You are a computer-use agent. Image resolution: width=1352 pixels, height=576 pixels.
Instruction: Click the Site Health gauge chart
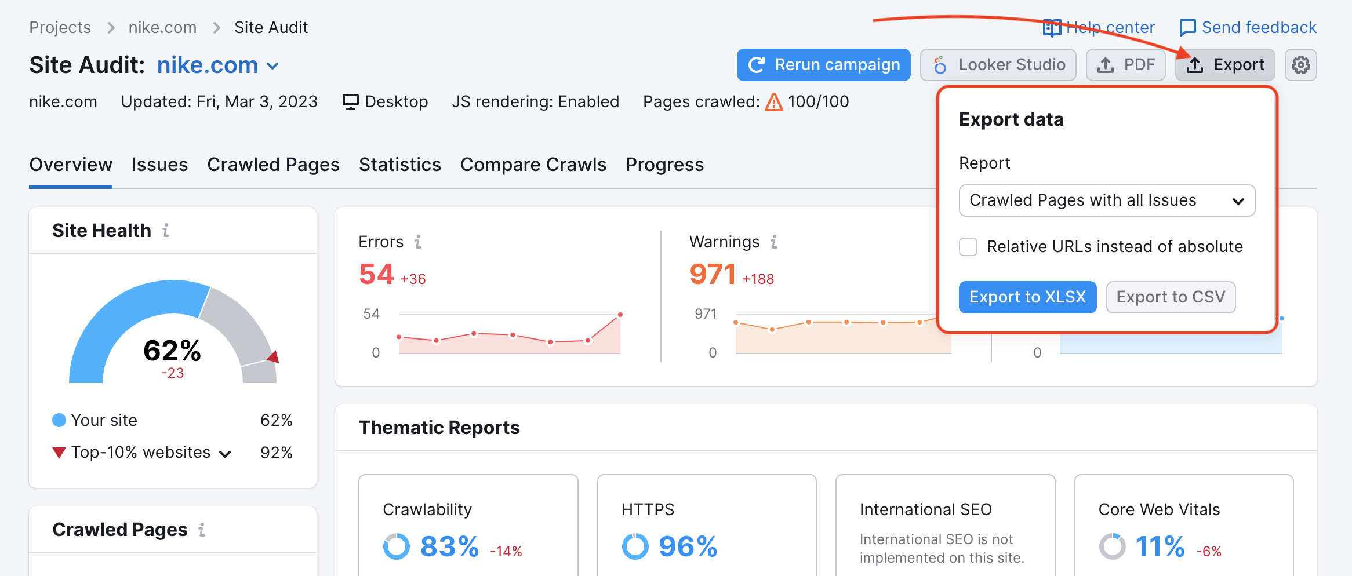(x=173, y=331)
